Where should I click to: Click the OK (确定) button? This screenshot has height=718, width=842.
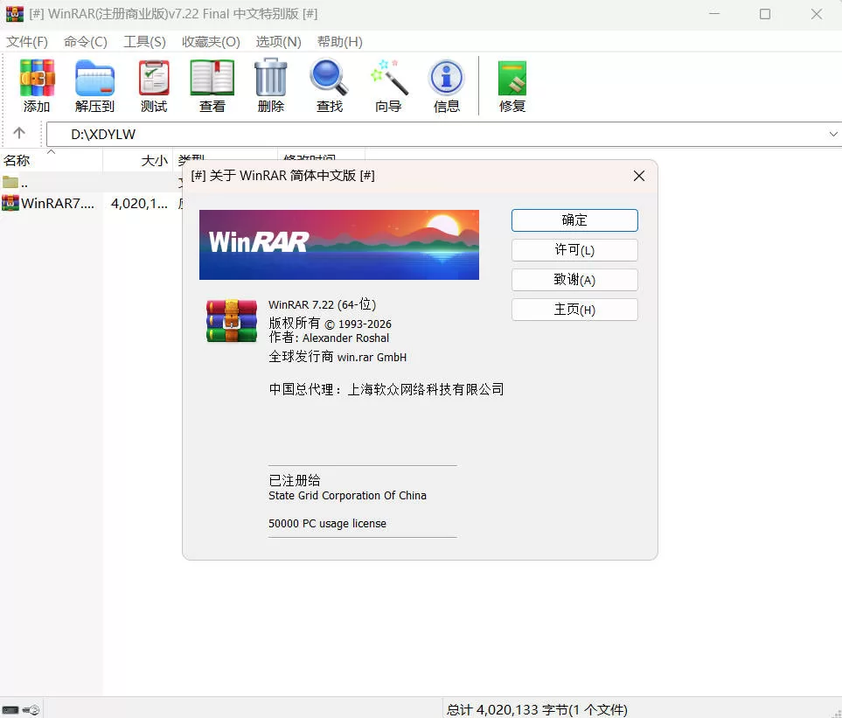[574, 220]
